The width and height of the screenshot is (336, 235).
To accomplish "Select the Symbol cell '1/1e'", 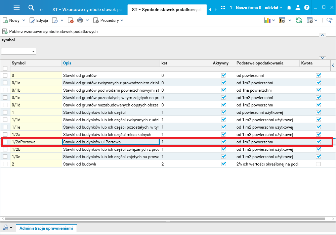I will pos(36,127).
